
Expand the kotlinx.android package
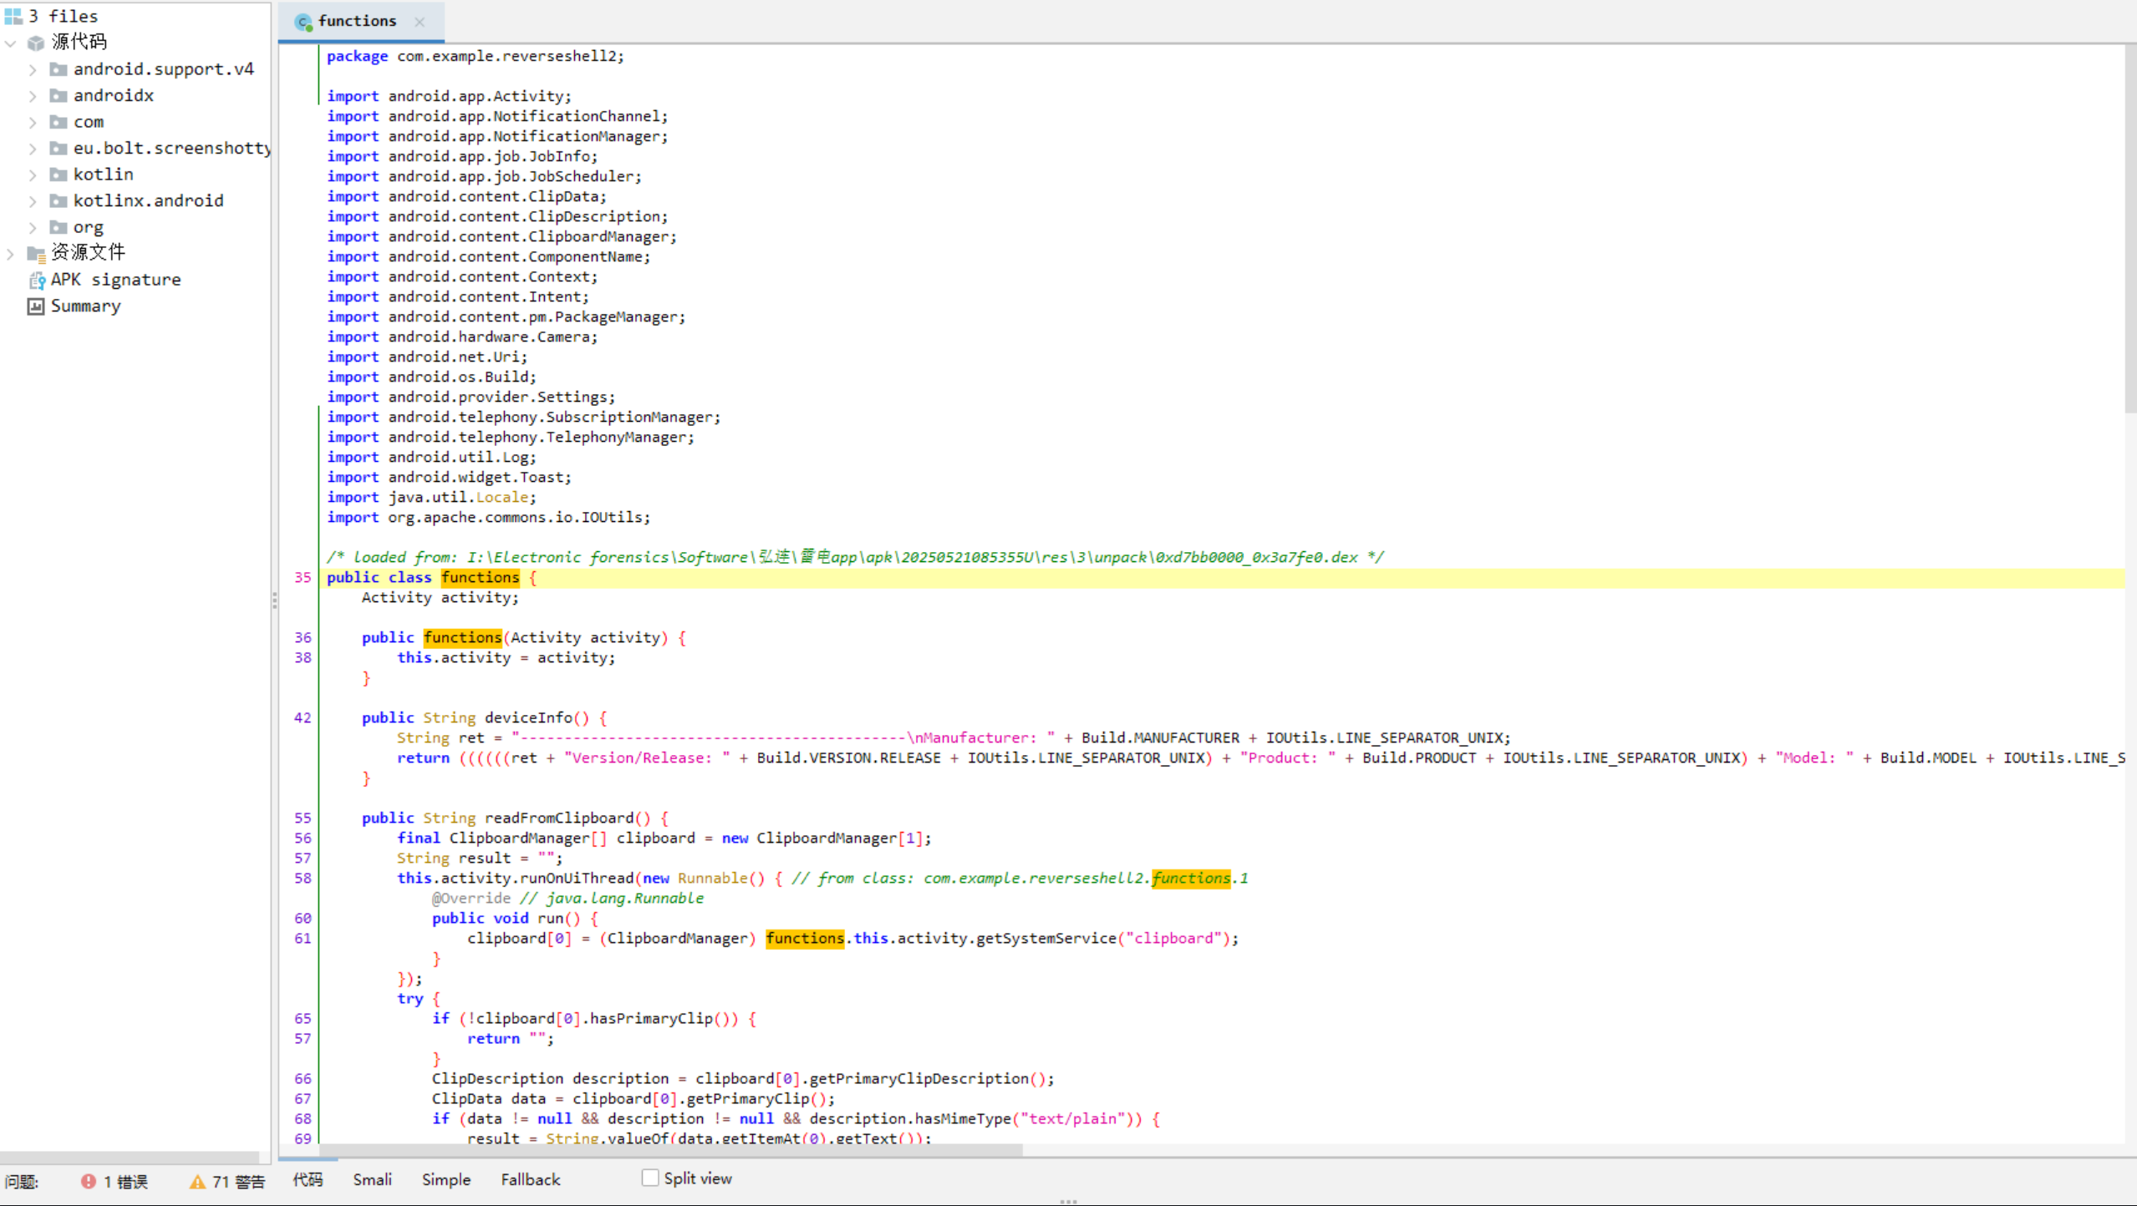coord(33,200)
